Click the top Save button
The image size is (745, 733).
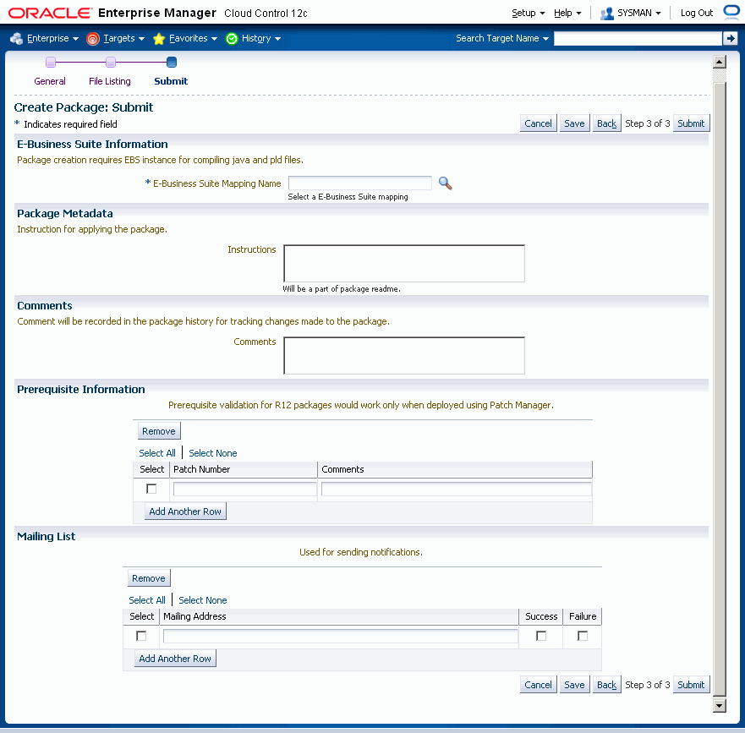574,123
